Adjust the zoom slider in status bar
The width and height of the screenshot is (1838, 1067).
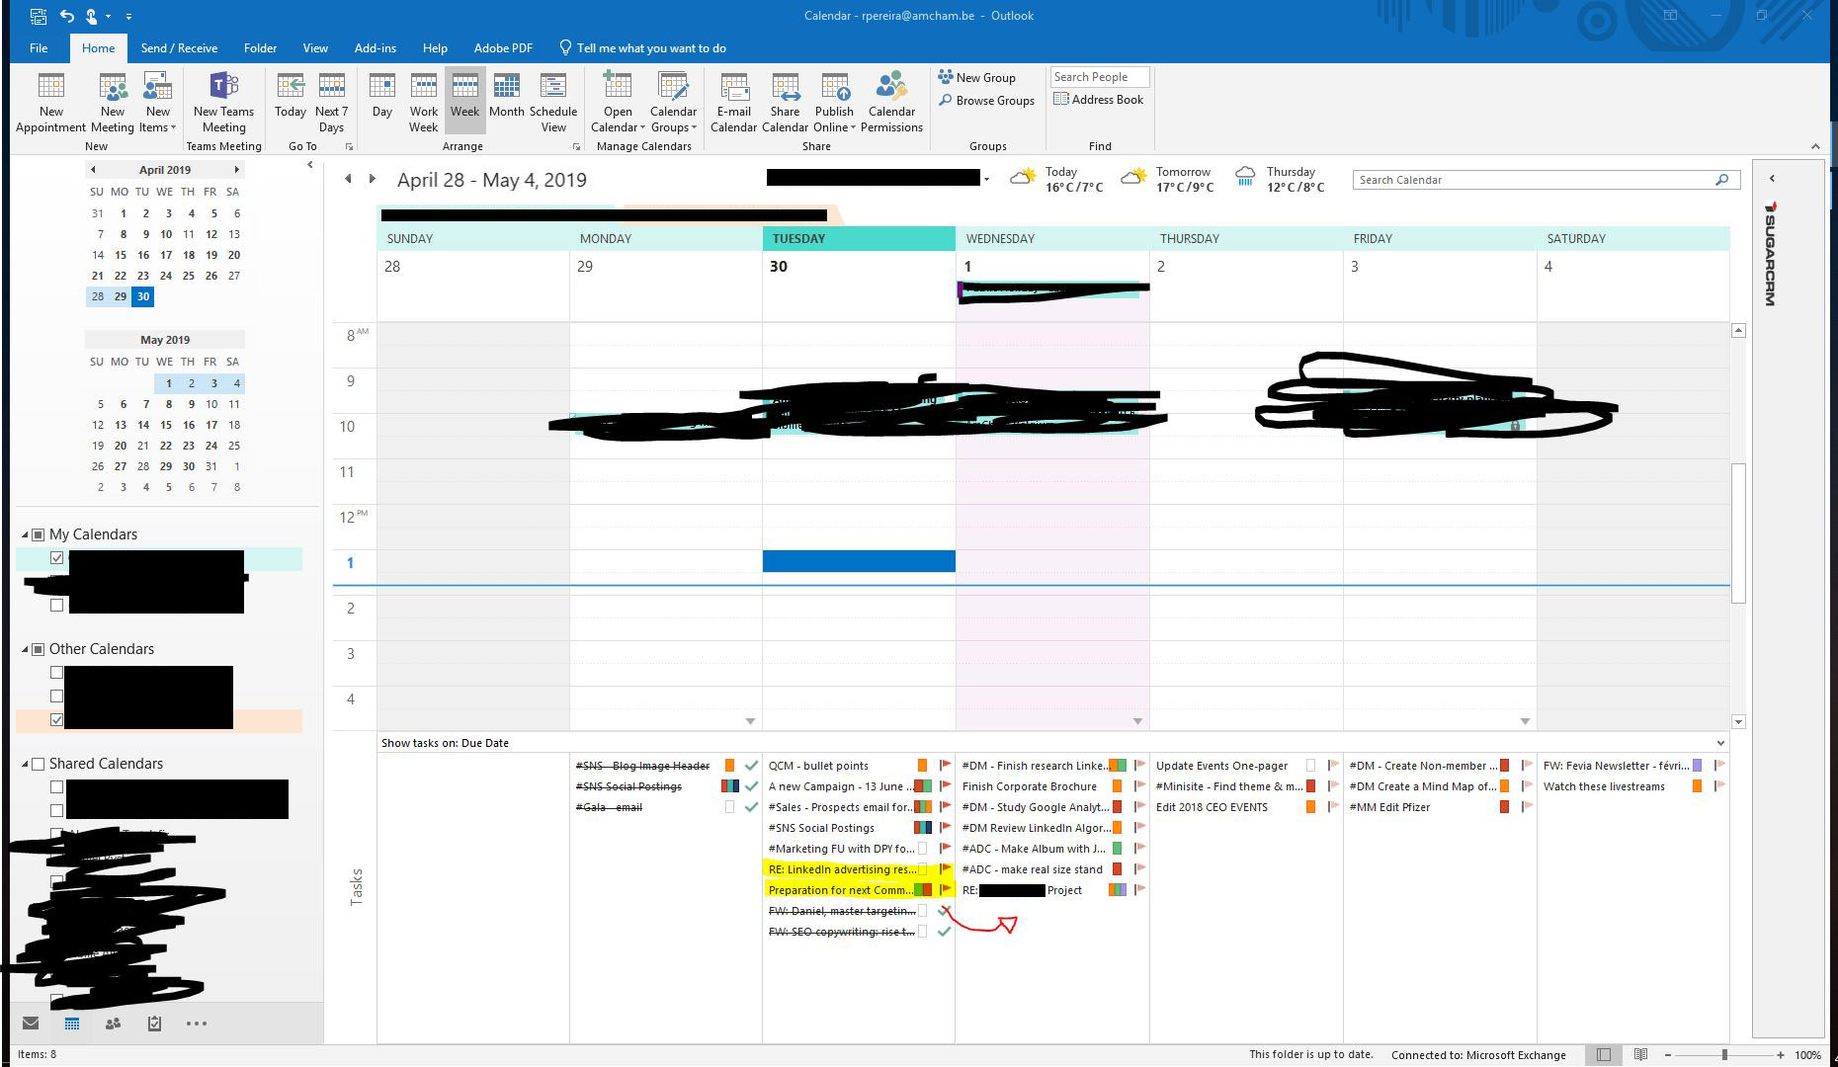pyautogui.click(x=1724, y=1055)
